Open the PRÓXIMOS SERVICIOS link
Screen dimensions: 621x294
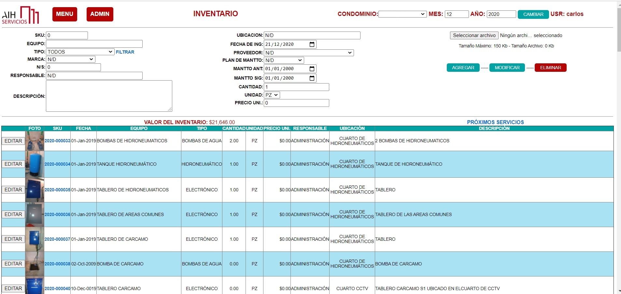(495, 122)
